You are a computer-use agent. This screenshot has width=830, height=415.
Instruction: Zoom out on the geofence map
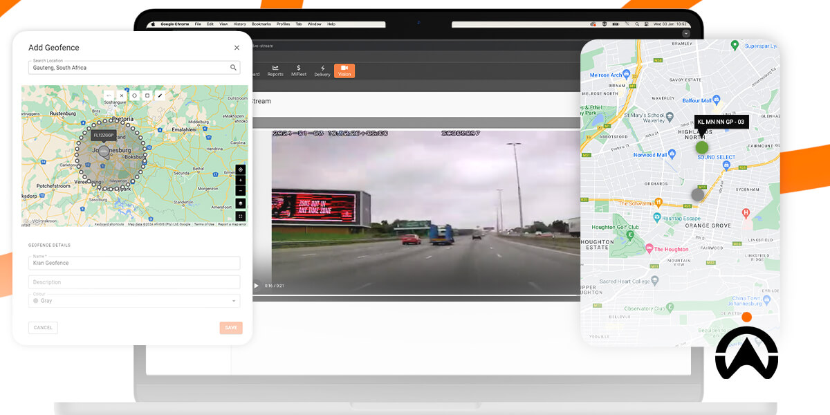[x=241, y=190]
